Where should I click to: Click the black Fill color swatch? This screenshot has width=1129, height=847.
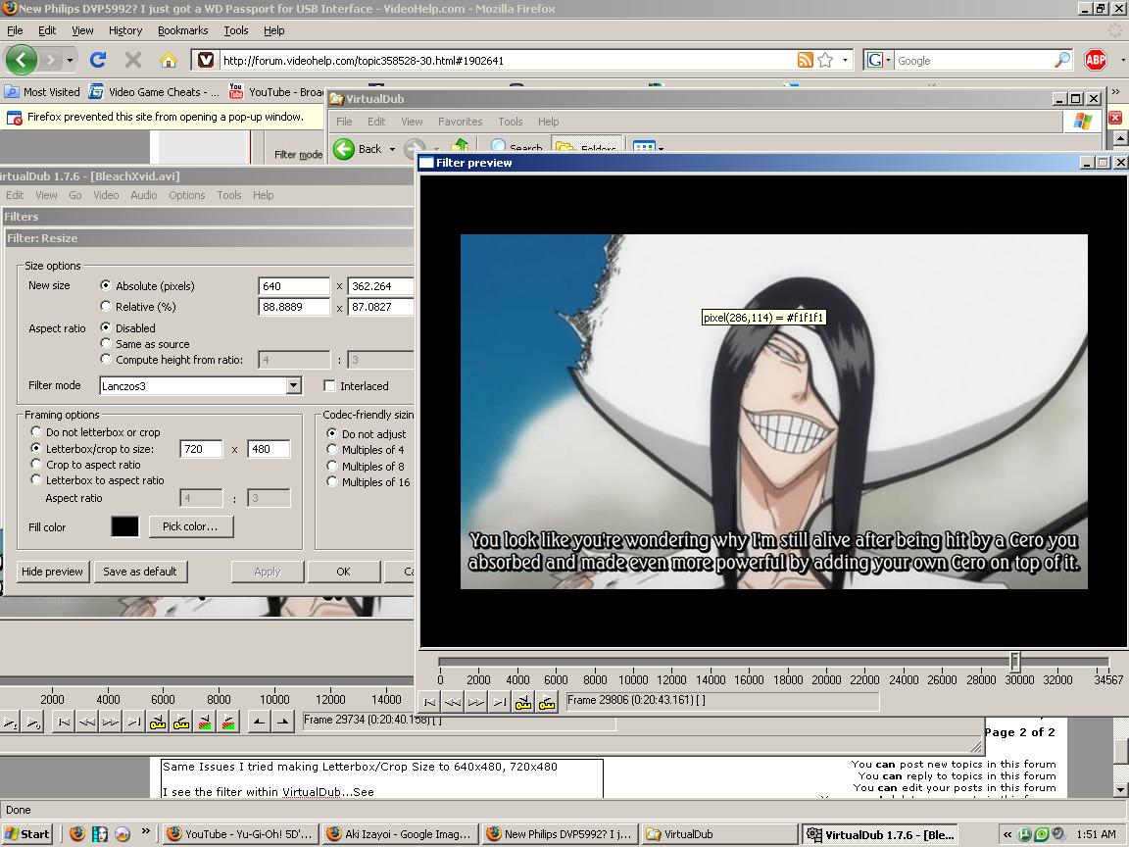click(124, 526)
